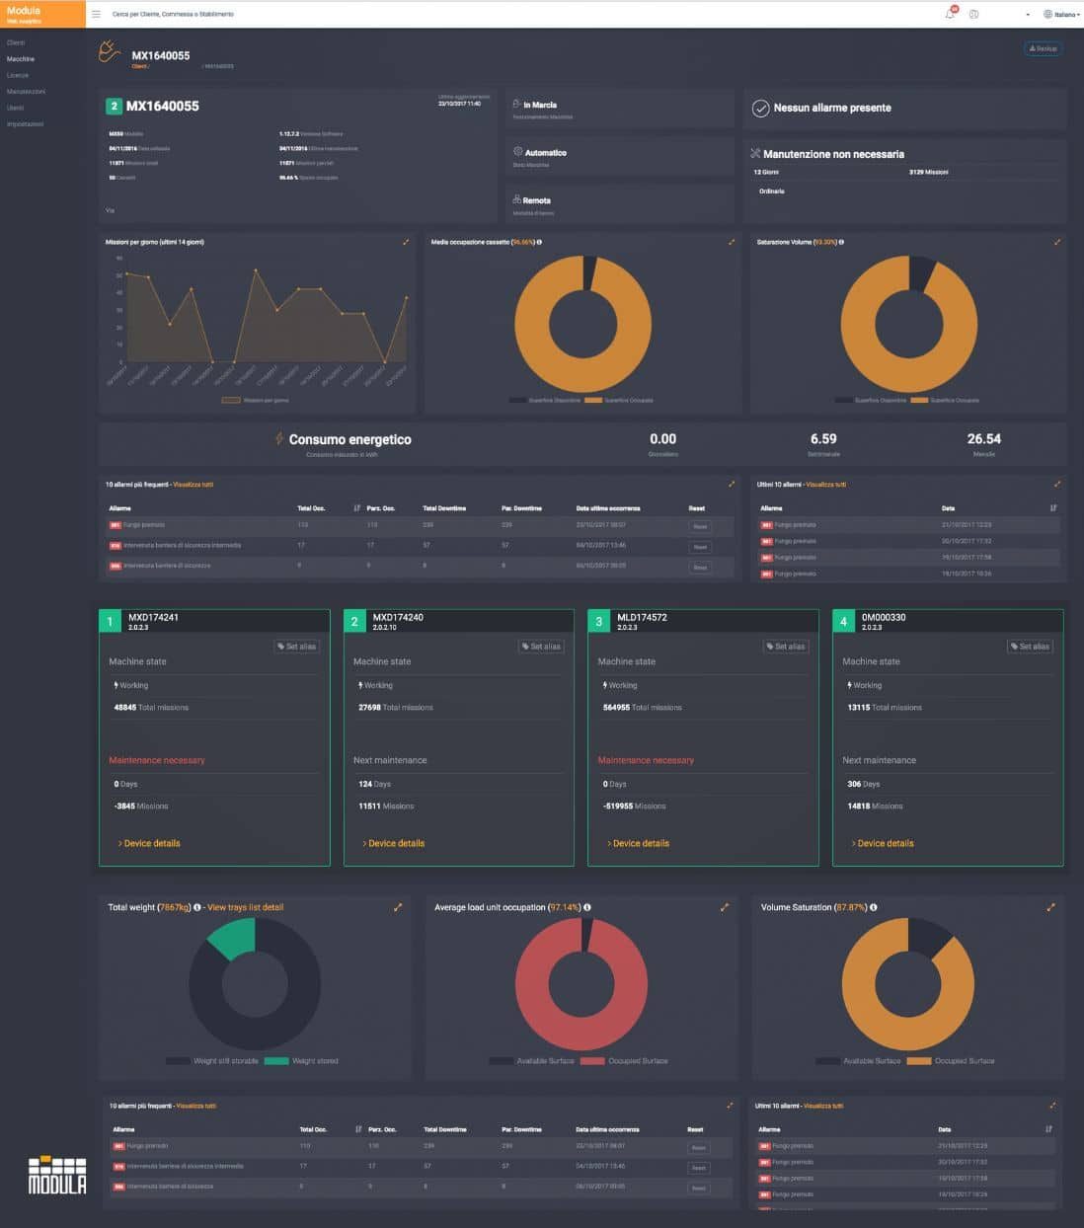Image resolution: width=1084 pixels, height=1228 pixels.
Task: Show info for Total weight (7867kg)
Action: tap(197, 907)
